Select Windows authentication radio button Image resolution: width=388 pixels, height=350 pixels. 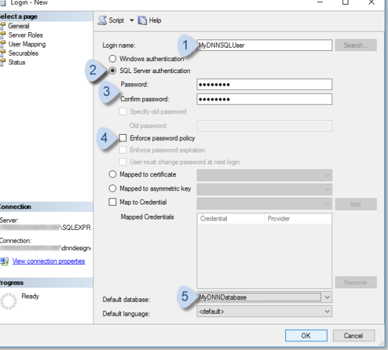[x=112, y=59]
